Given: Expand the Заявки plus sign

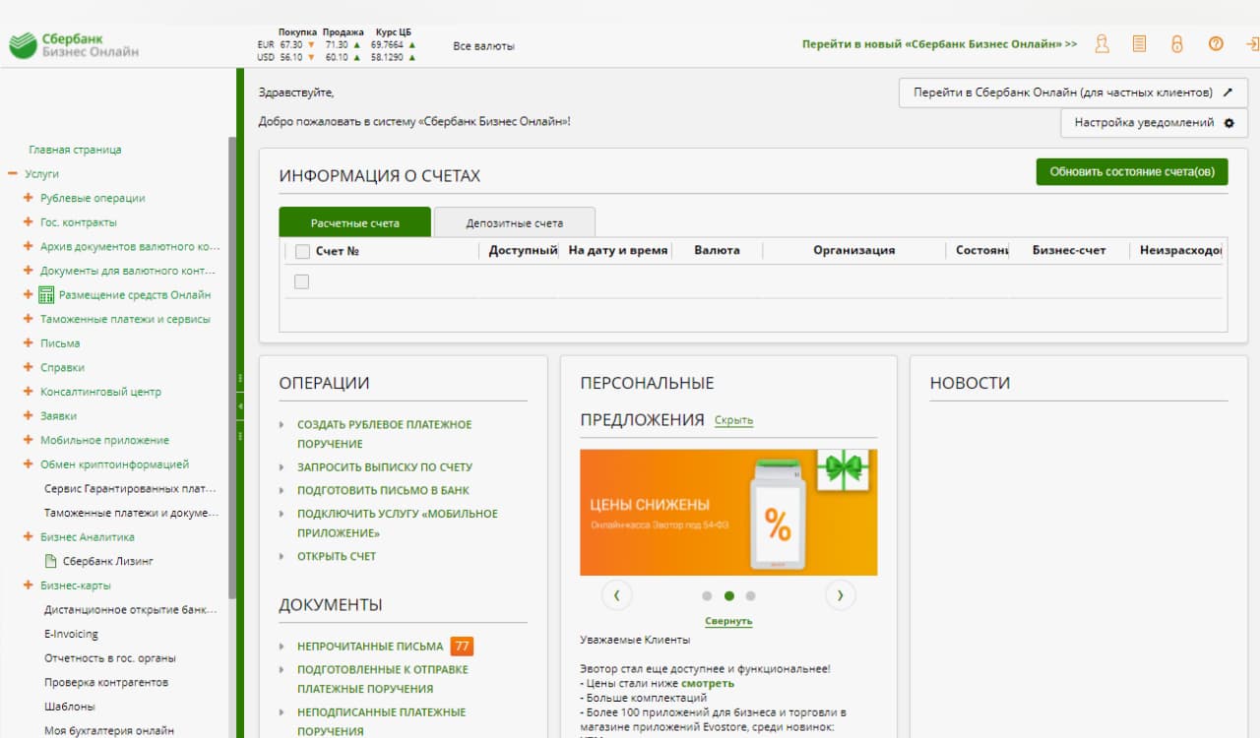Looking at the screenshot, I should pos(29,416).
